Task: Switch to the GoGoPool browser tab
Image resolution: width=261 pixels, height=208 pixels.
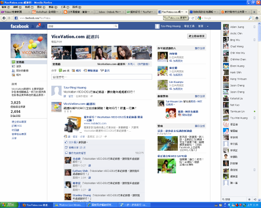Action: tap(47, 12)
